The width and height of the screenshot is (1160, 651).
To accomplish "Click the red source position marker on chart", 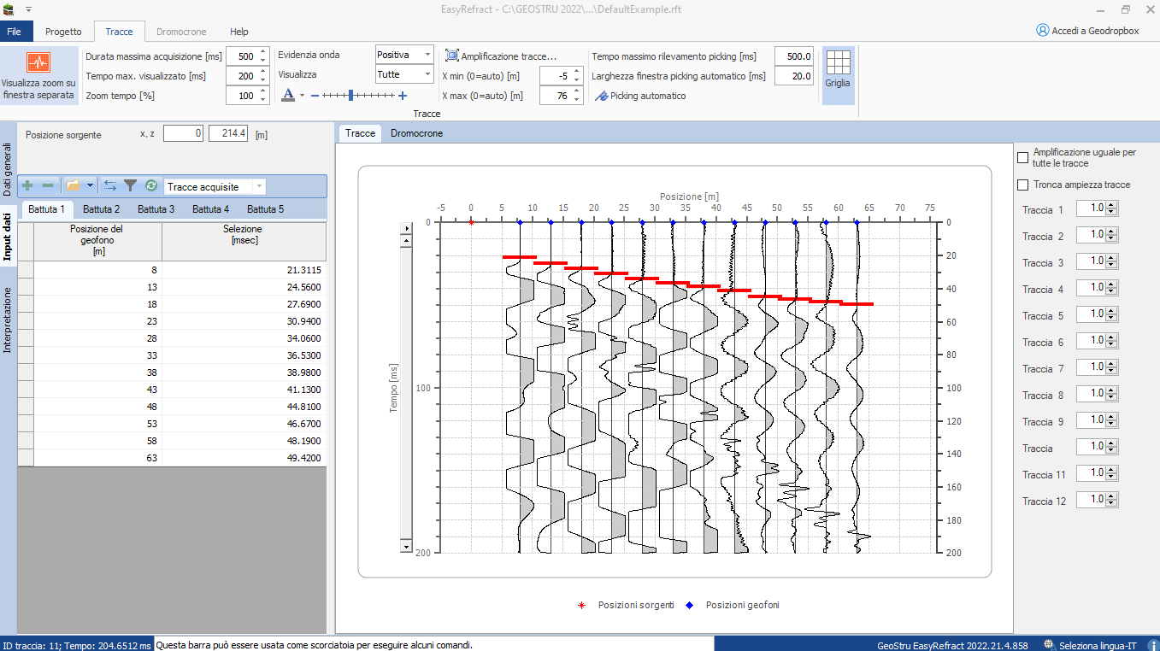I will coord(471,222).
